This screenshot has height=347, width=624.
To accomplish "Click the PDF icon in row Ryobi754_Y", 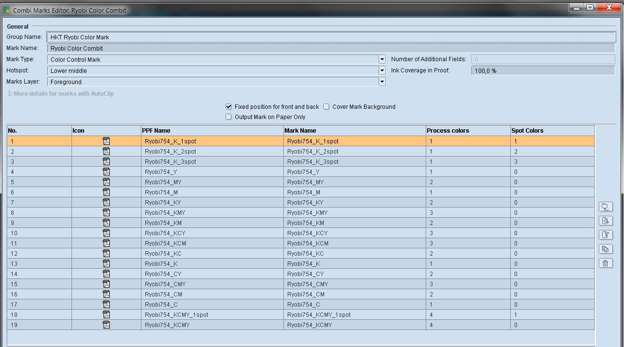I will (106, 172).
